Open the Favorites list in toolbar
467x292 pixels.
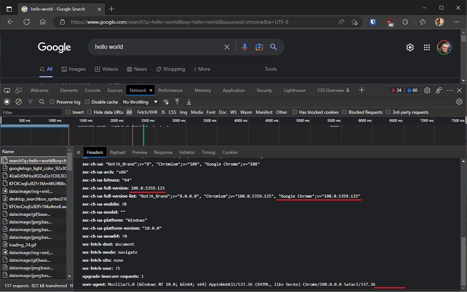tap(423, 22)
